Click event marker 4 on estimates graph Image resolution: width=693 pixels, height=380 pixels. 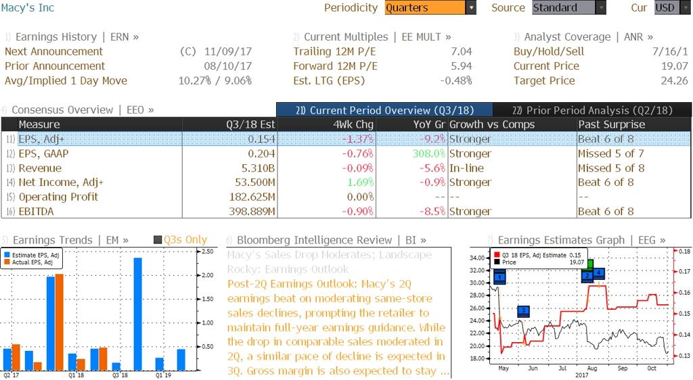pyautogui.click(x=598, y=273)
